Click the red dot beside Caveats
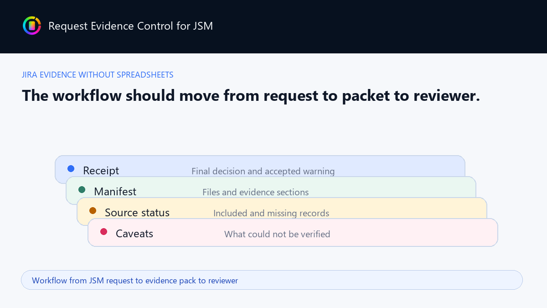This screenshot has width=547, height=308. 104,231
